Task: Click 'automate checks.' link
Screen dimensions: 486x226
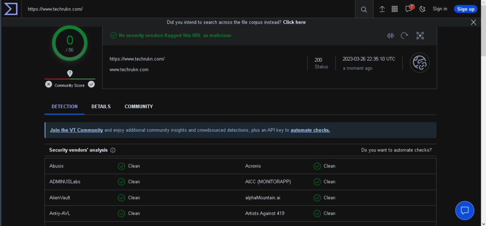Action: [x=310, y=130]
